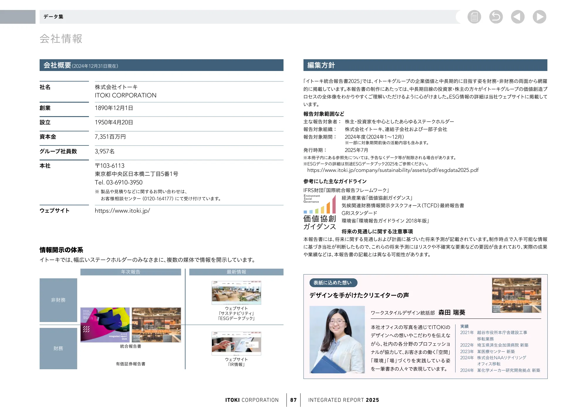Click the 表紙に込めた想い badge
The image size is (587, 415).
pos(333,283)
